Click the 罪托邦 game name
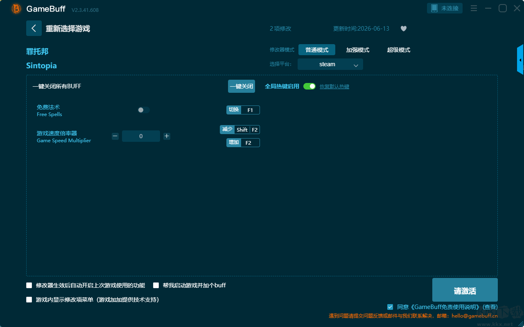Image resolution: width=524 pixels, height=327 pixels. click(37, 52)
